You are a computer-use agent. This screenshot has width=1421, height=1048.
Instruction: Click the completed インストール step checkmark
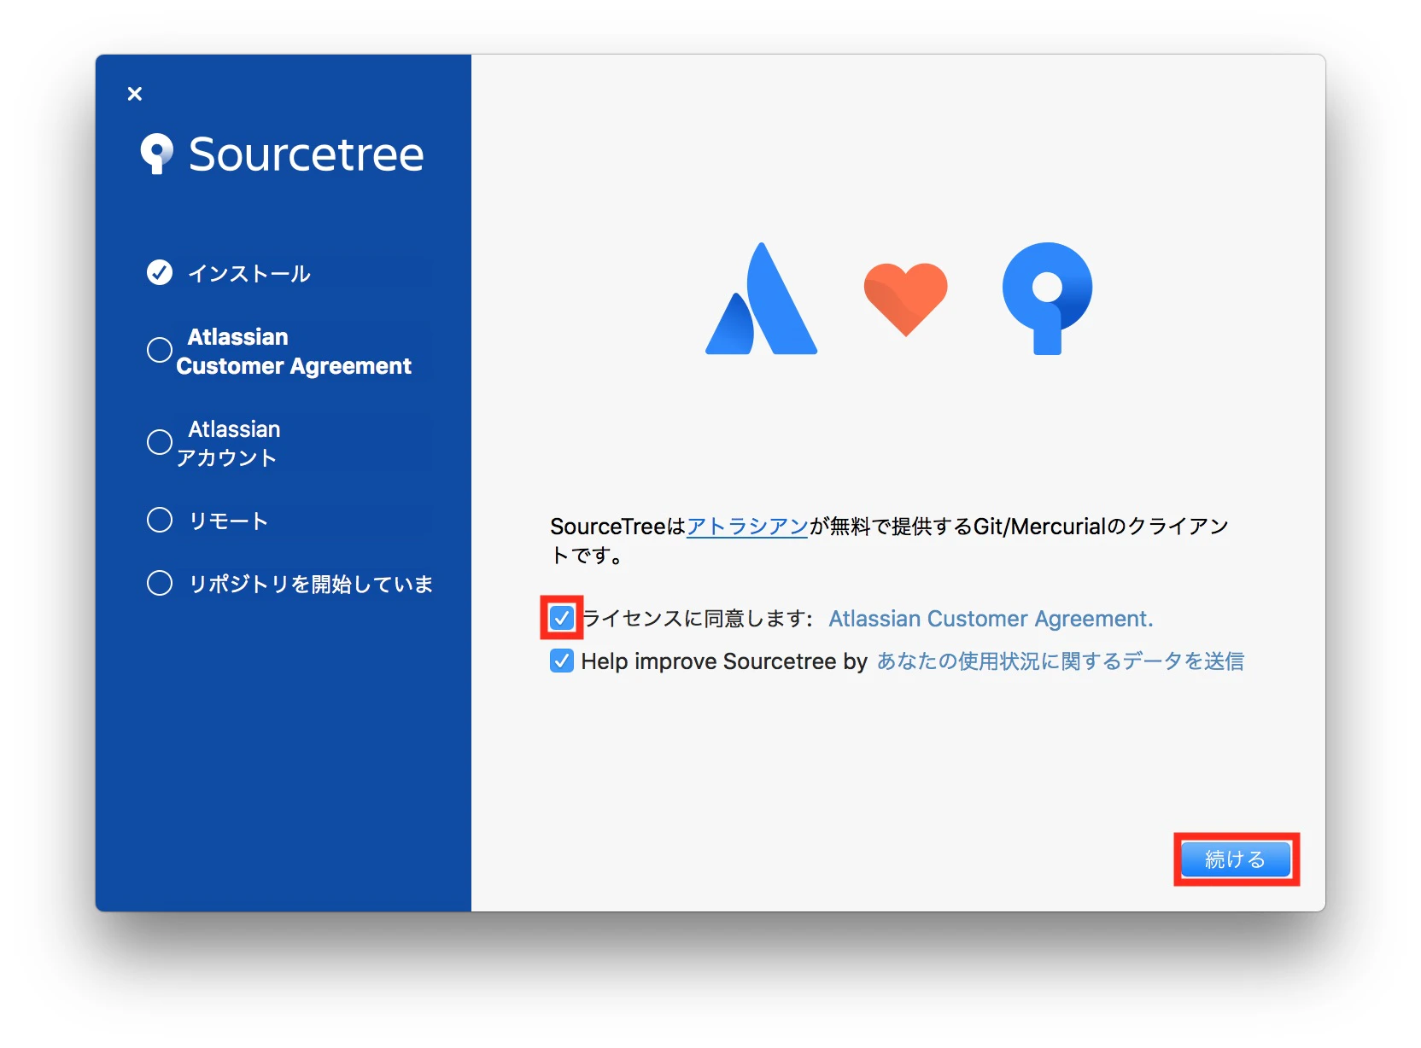[160, 272]
